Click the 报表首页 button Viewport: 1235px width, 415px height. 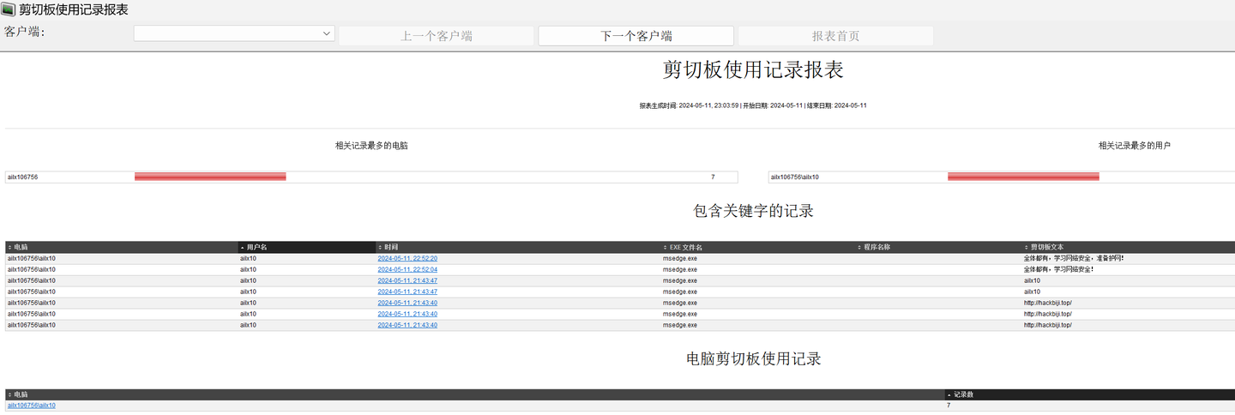[x=835, y=36]
